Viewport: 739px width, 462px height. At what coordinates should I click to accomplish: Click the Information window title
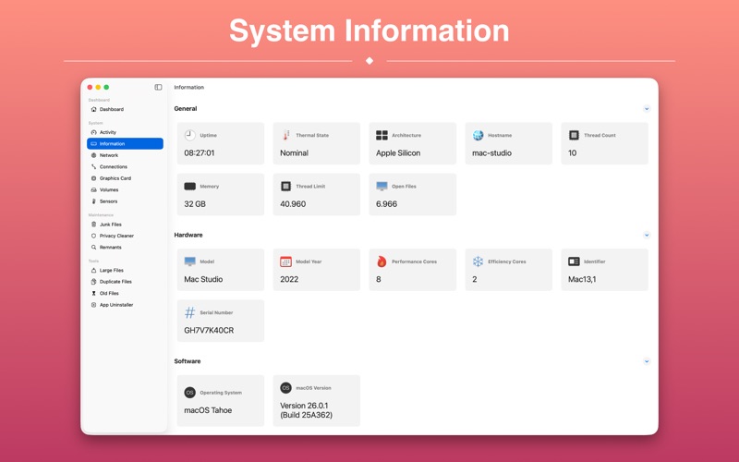click(189, 88)
